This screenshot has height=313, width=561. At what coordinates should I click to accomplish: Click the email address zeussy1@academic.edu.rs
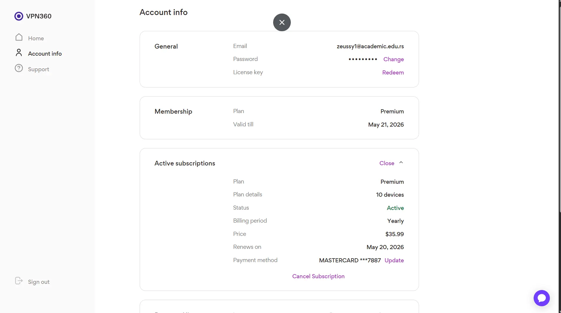click(x=370, y=46)
